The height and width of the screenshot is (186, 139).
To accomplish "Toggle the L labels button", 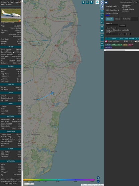I will coord(102,15).
